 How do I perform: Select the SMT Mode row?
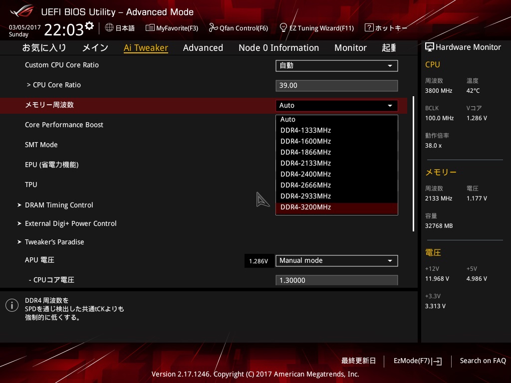coord(41,145)
